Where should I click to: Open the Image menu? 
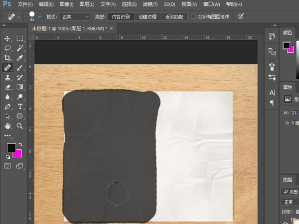tap(67, 4)
